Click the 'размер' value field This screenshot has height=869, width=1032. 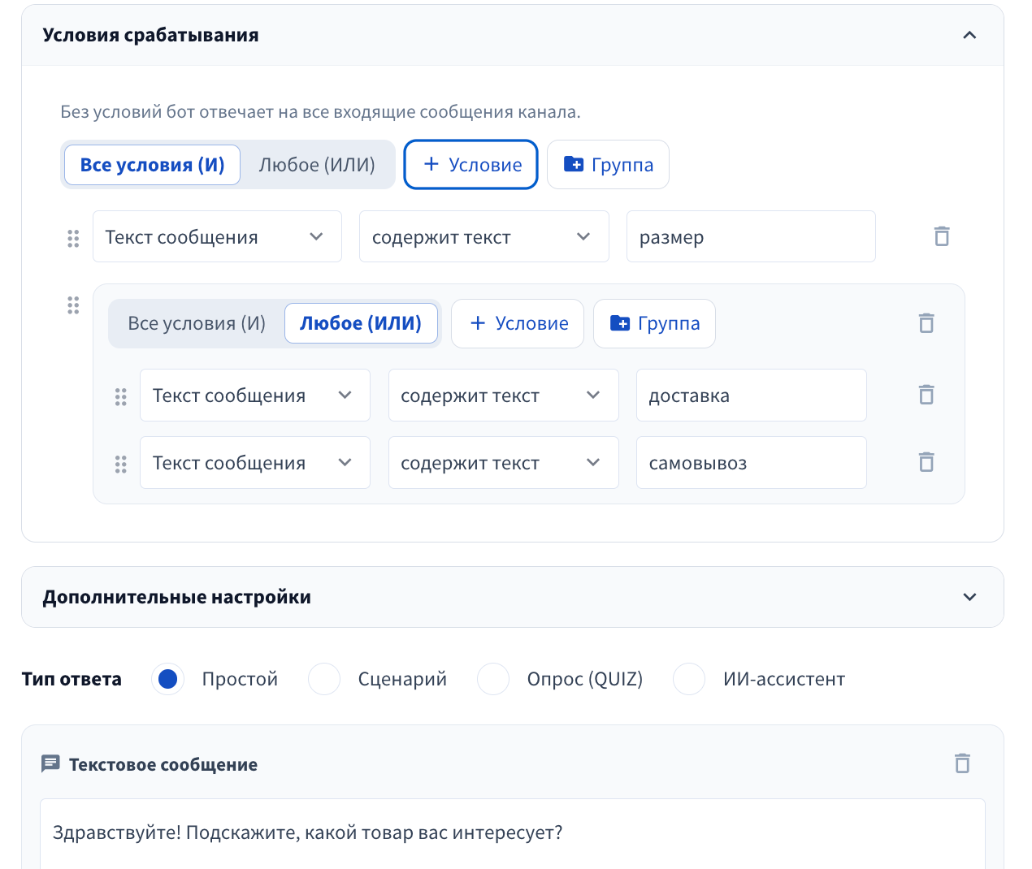tap(751, 236)
